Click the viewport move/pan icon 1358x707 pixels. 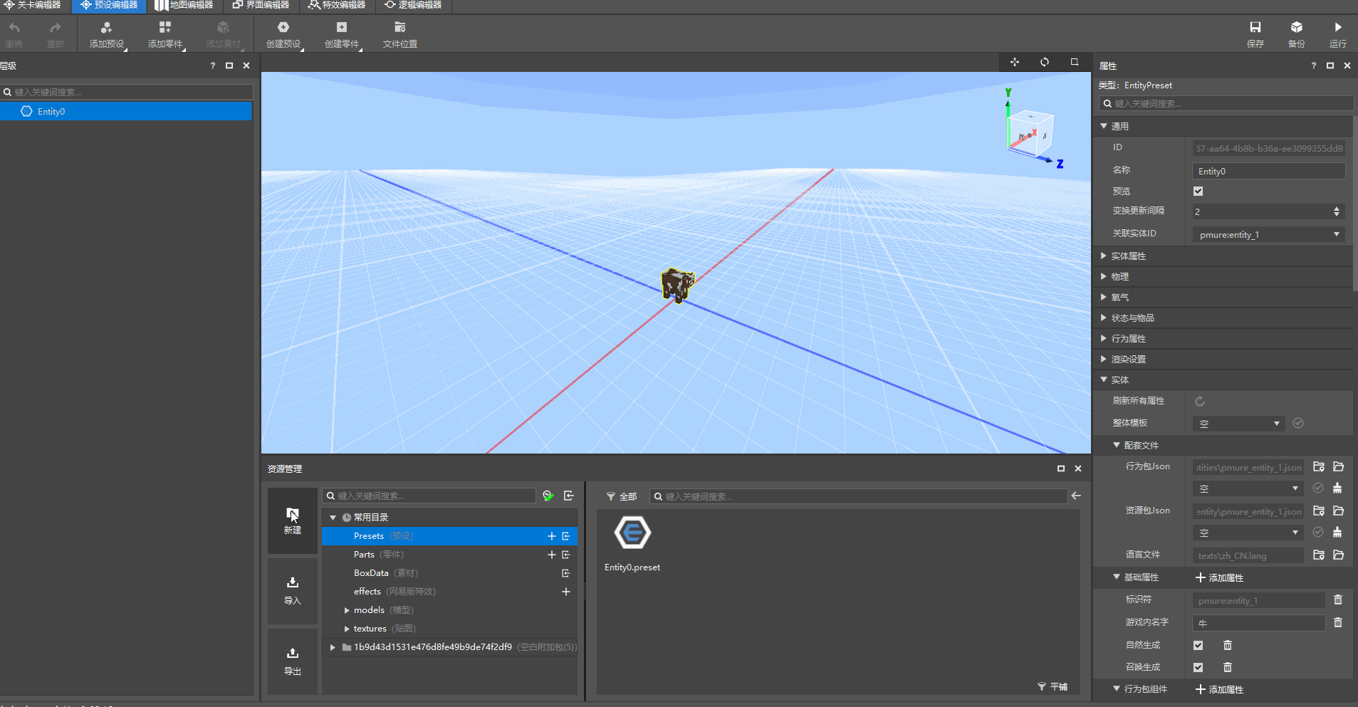click(1015, 62)
